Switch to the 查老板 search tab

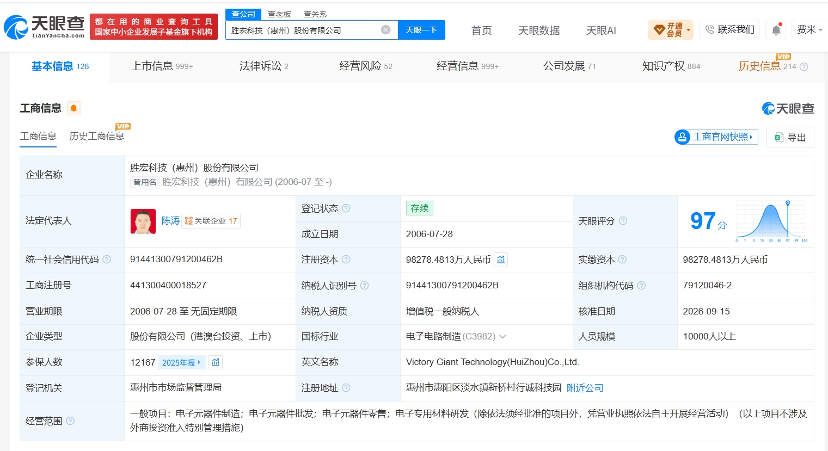click(x=279, y=14)
